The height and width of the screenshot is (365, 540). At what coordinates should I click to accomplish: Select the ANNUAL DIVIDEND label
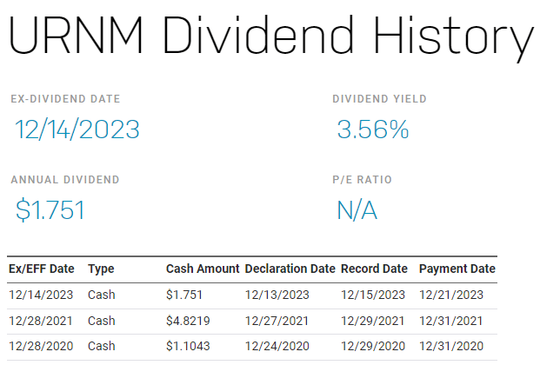pyautogui.click(x=65, y=180)
